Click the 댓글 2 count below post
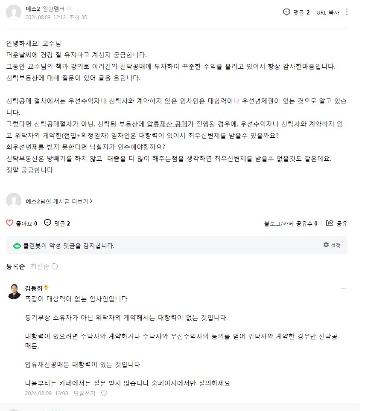 [x=57, y=223]
